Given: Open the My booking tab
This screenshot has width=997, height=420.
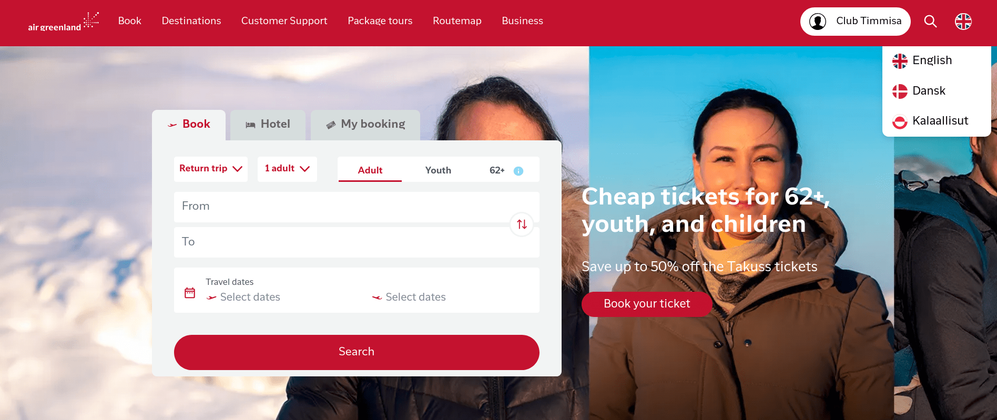Looking at the screenshot, I should [x=365, y=125].
